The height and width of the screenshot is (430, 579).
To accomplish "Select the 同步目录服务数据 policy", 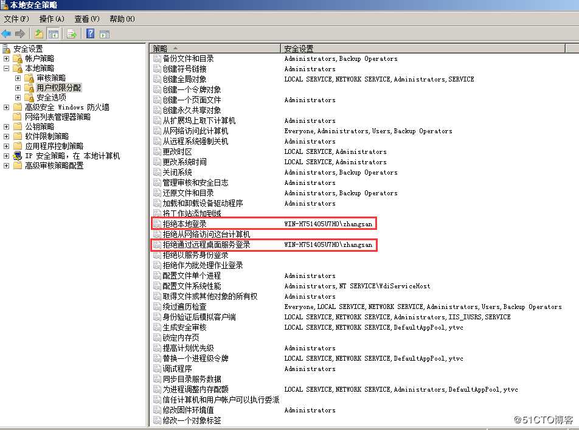I will [192, 379].
